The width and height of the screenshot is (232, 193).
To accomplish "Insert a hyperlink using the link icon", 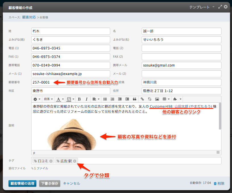I will (x=143, y=99).
